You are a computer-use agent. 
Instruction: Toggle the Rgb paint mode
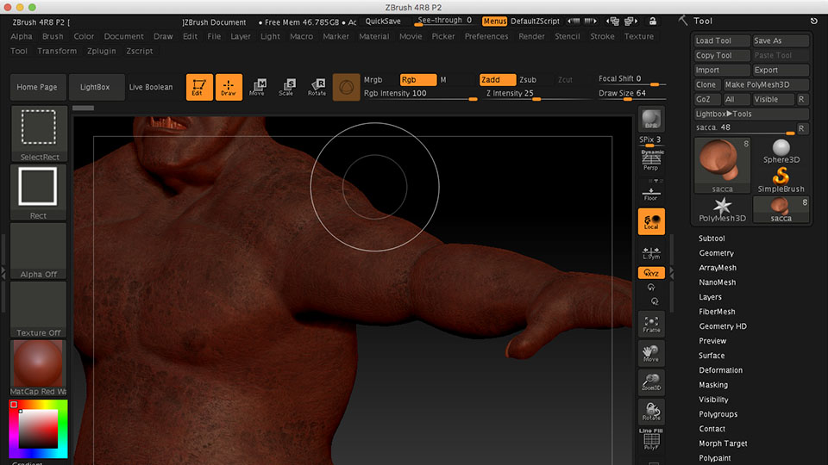tap(417, 79)
